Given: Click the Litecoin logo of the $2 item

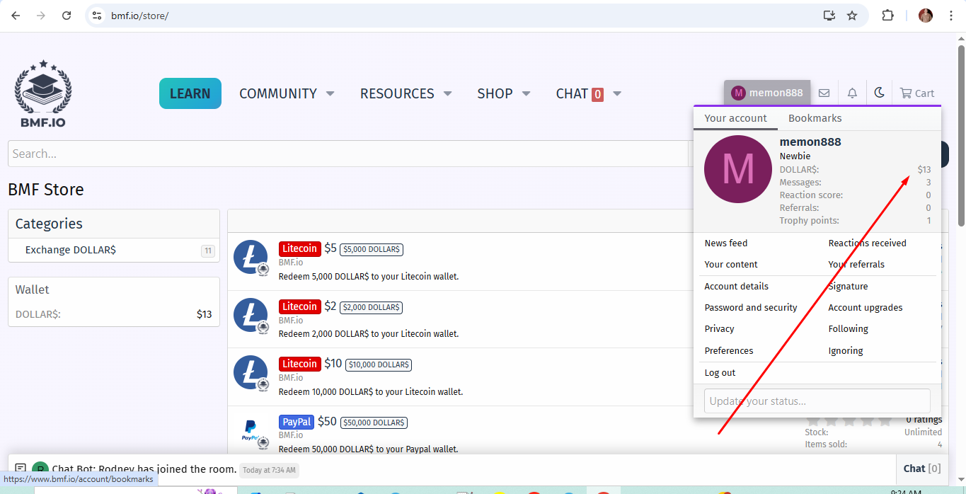Looking at the screenshot, I should point(251,316).
